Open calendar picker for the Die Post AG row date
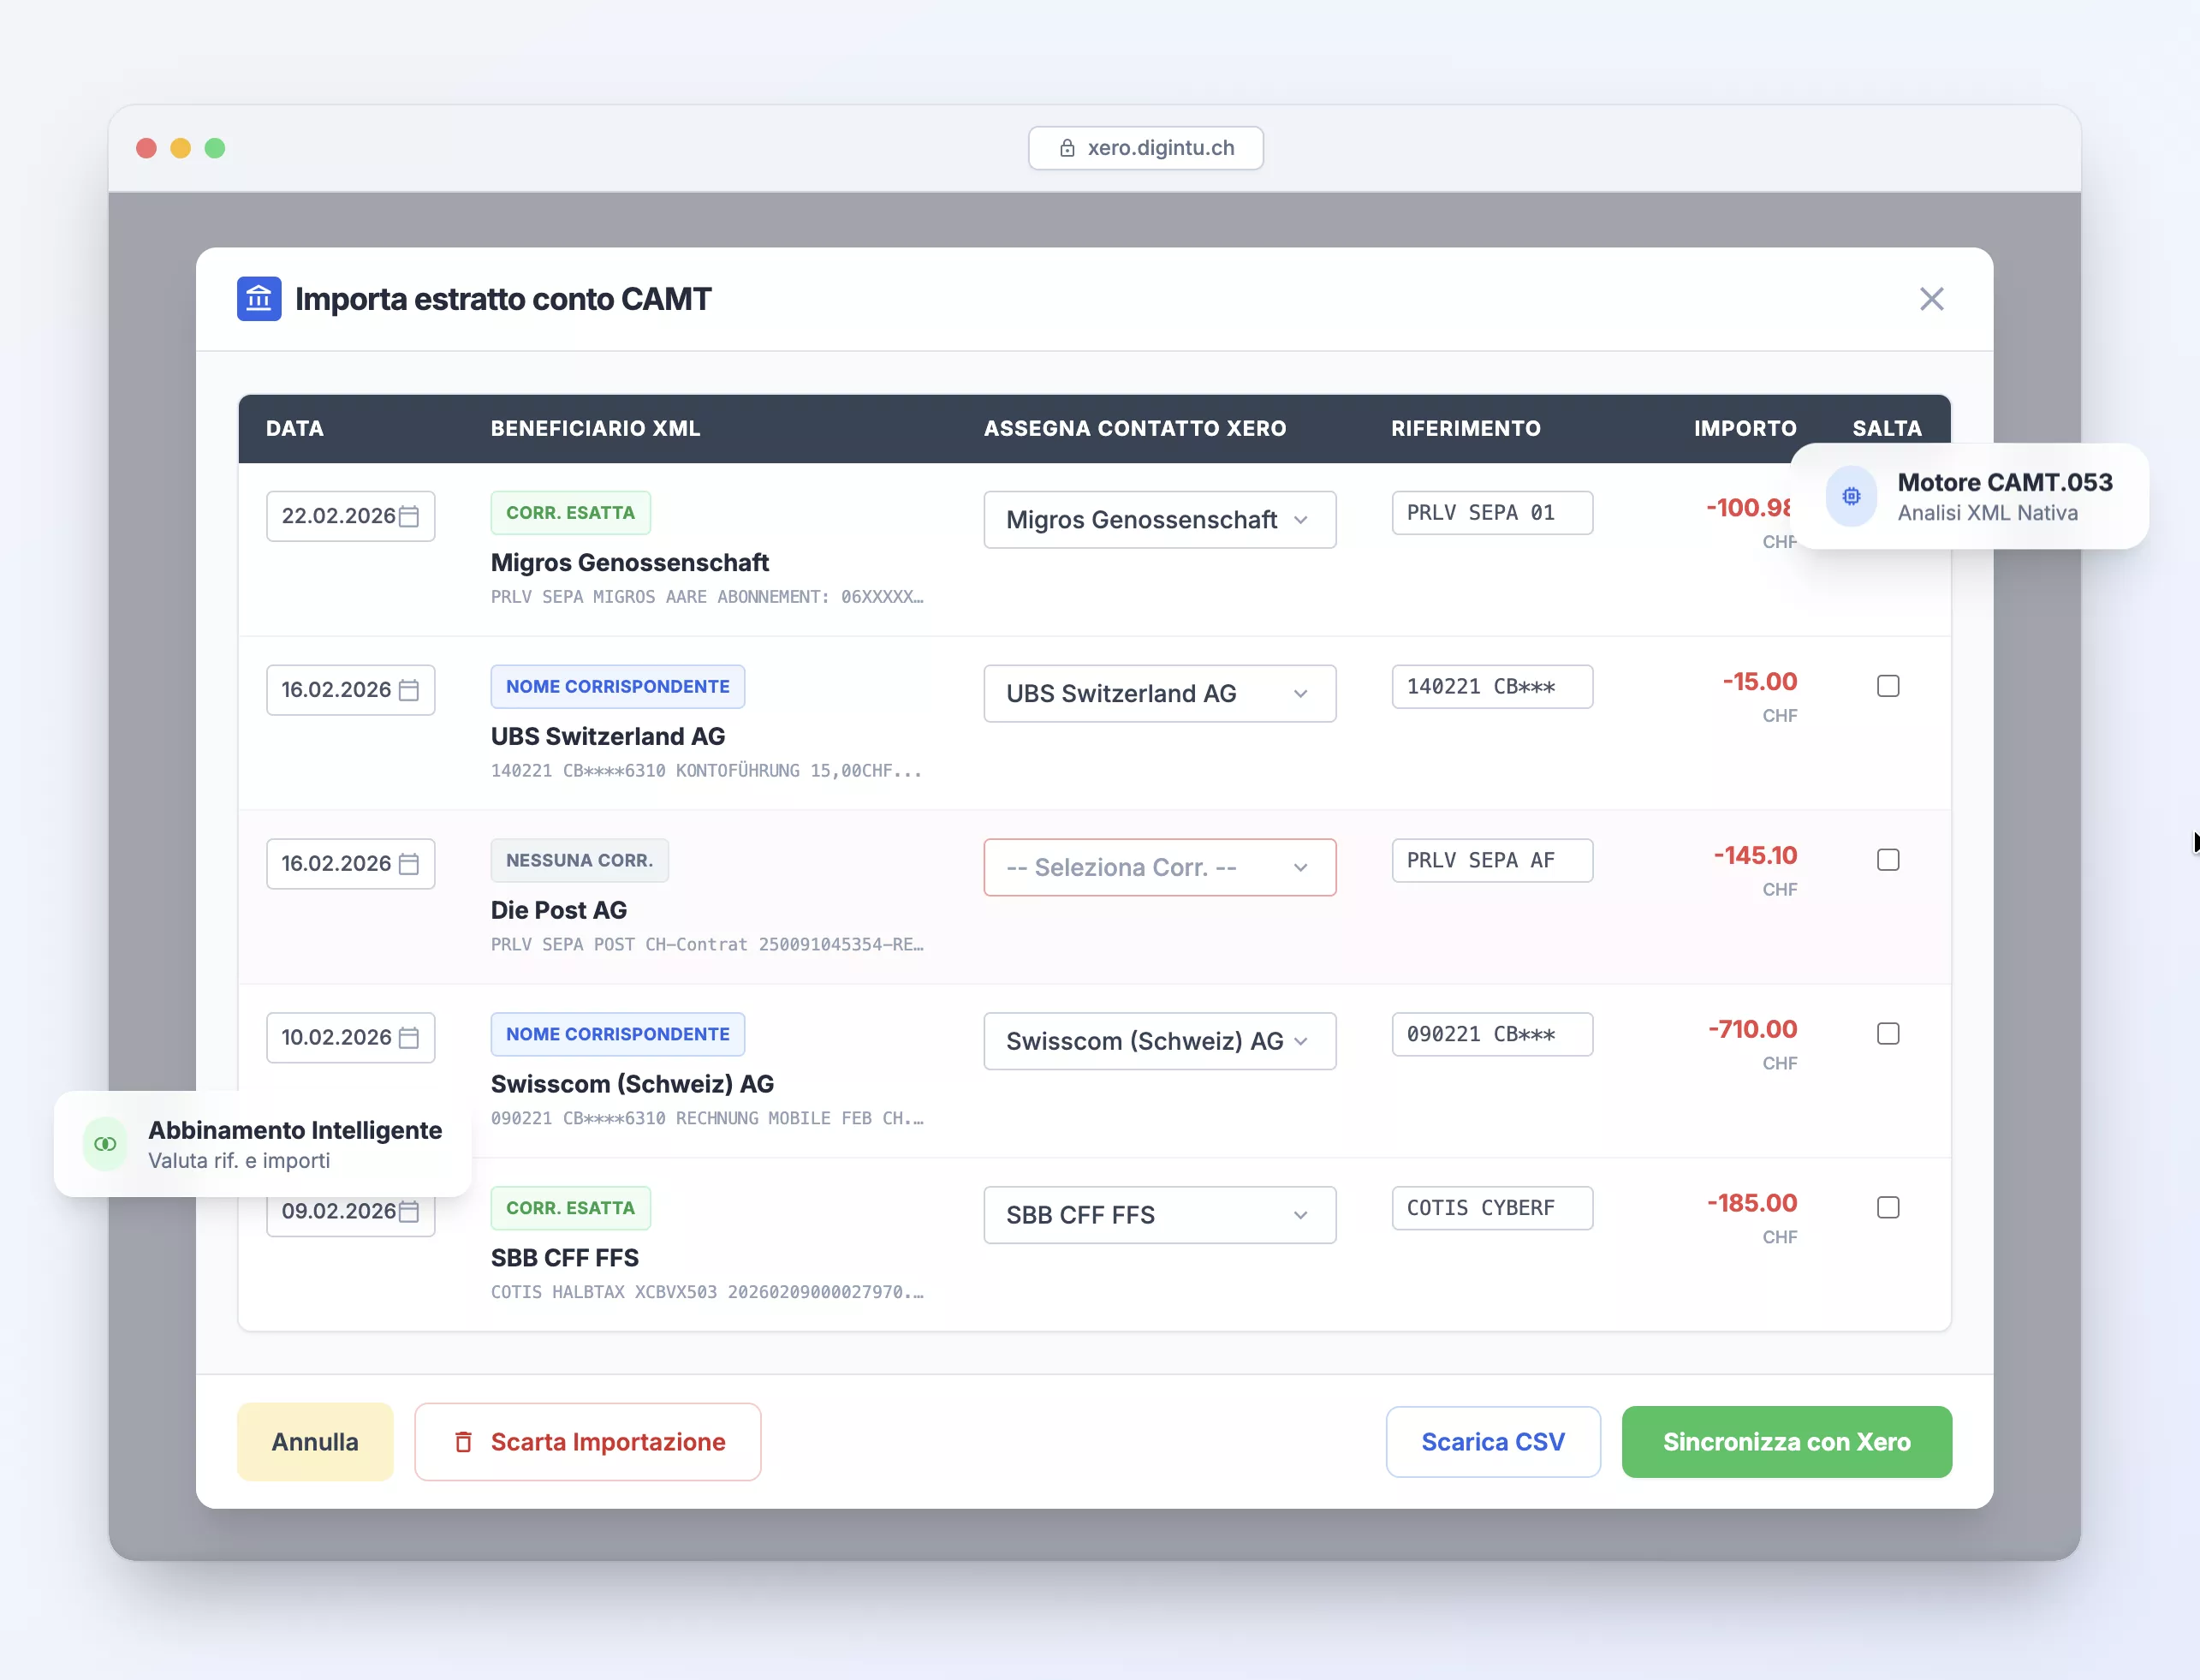This screenshot has height=1680, width=2200. pos(409,864)
